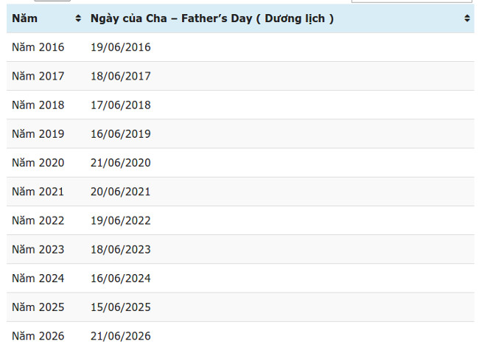Select the 'Năm 2024' cell
This screenshot has width=479, height=350.
click(38, 278)
